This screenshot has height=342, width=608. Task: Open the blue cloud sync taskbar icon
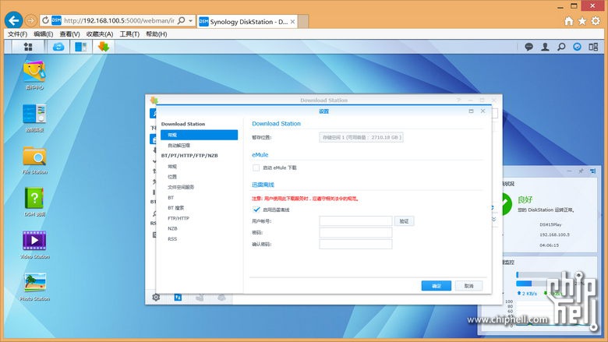[58, 47]
